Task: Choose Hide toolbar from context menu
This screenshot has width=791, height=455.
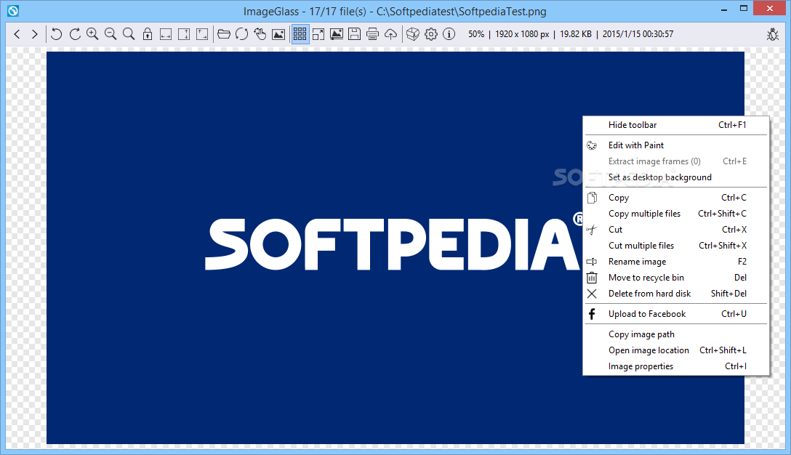Action: click(x=676, y=125)
